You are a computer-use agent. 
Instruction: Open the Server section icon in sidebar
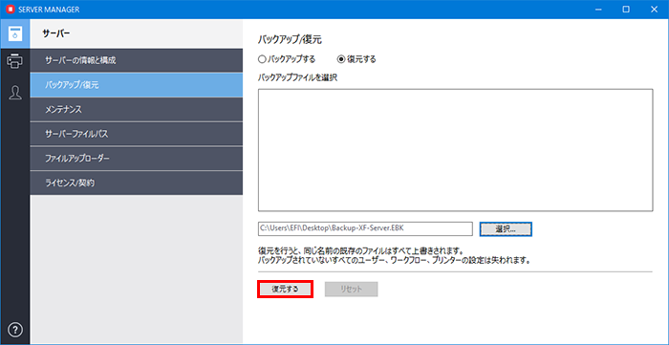coord(15,33)
